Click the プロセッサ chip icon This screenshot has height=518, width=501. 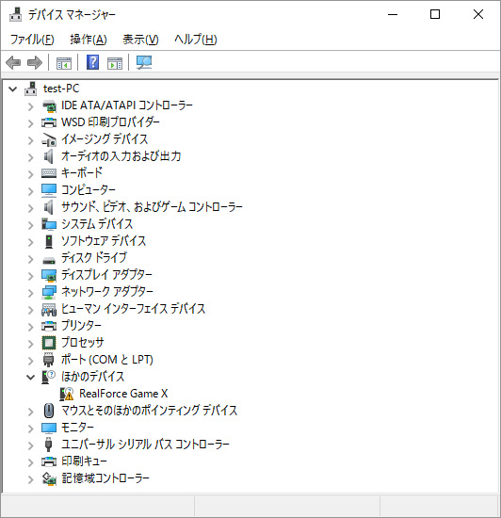(49, 343)
